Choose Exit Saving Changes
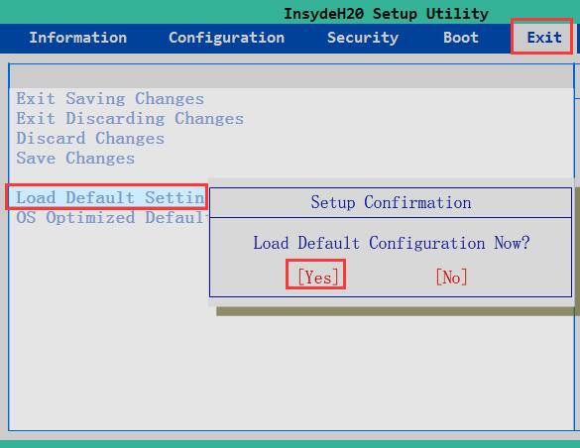 (x=110, y=99)
